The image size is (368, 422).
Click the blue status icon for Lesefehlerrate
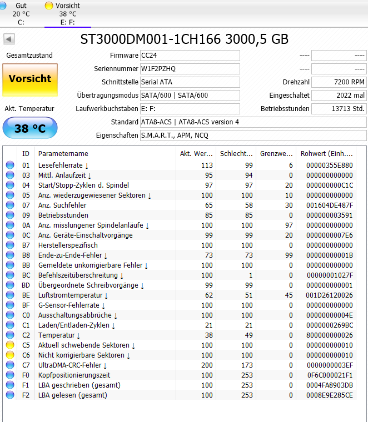click(10, 165)
